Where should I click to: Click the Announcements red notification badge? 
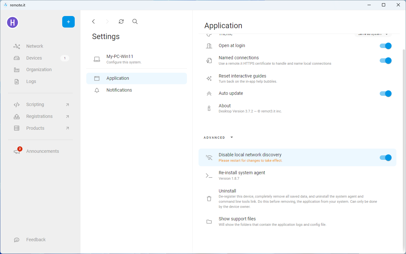(20, 149)
